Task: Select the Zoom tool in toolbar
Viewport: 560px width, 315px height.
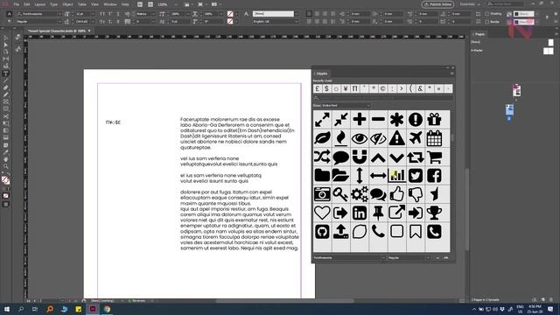Action: (x=6, y=166)
